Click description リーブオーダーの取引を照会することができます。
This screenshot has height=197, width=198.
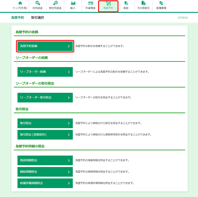(103, 97)
